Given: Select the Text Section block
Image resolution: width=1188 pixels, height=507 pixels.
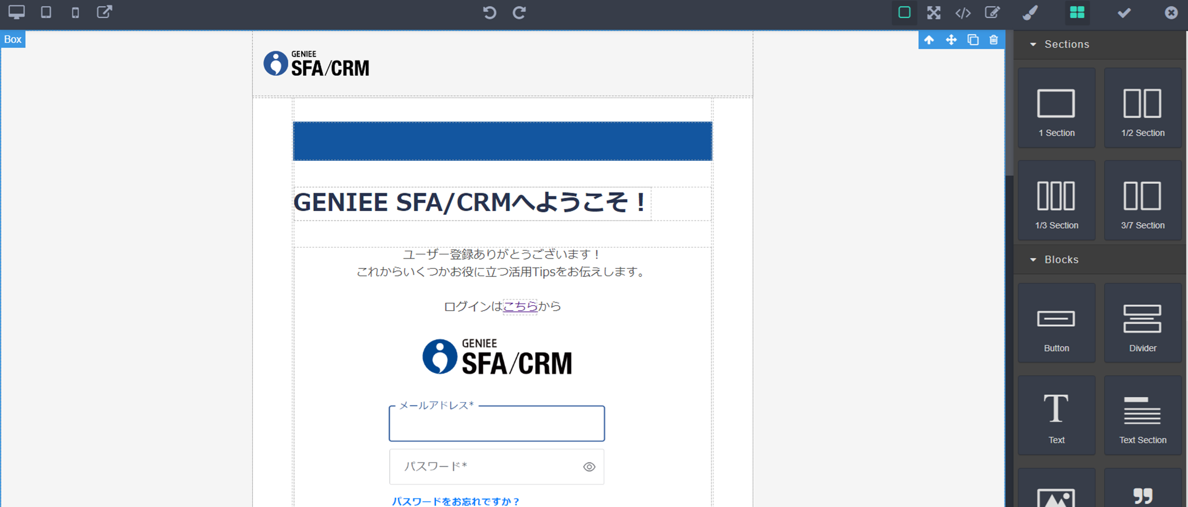Looking at the screenshot, I should click(1143, 415).
